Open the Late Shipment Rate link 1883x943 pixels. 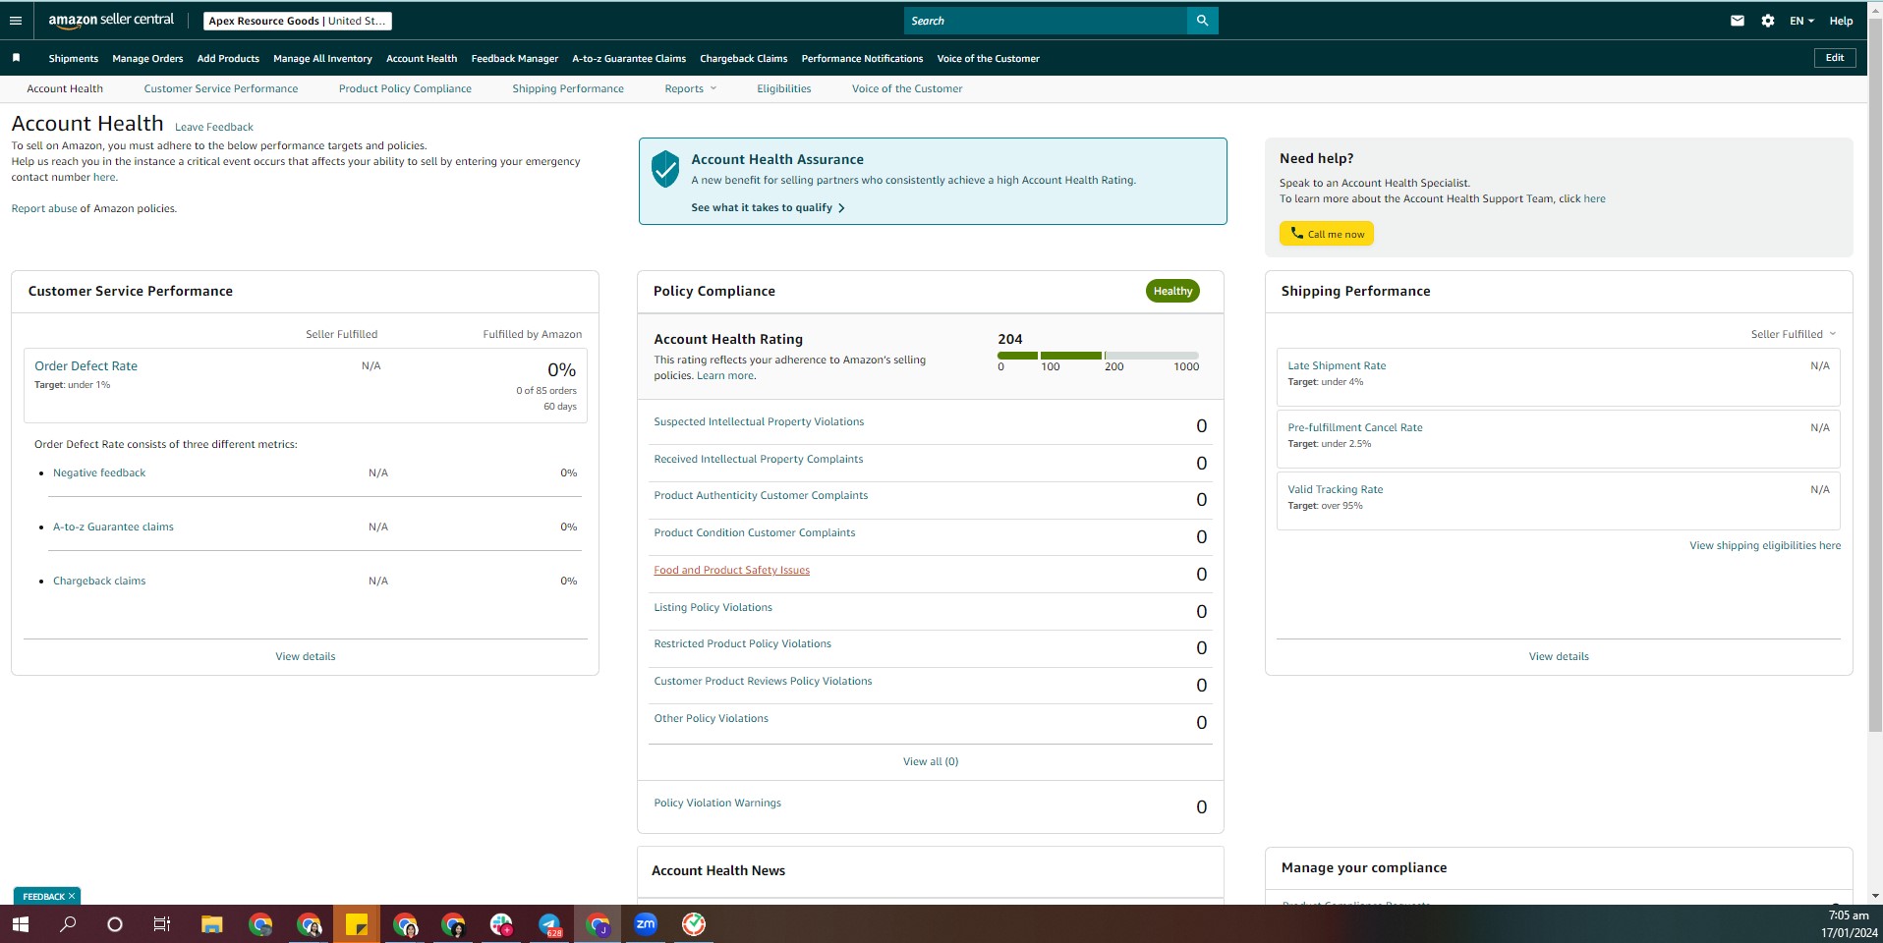1337,365
